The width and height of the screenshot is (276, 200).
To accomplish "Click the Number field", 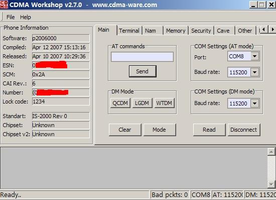I will tap(61, 92).
